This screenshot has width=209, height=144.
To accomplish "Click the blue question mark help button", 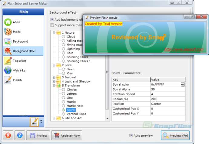I will pyautogui.click(x=20, y=136).
